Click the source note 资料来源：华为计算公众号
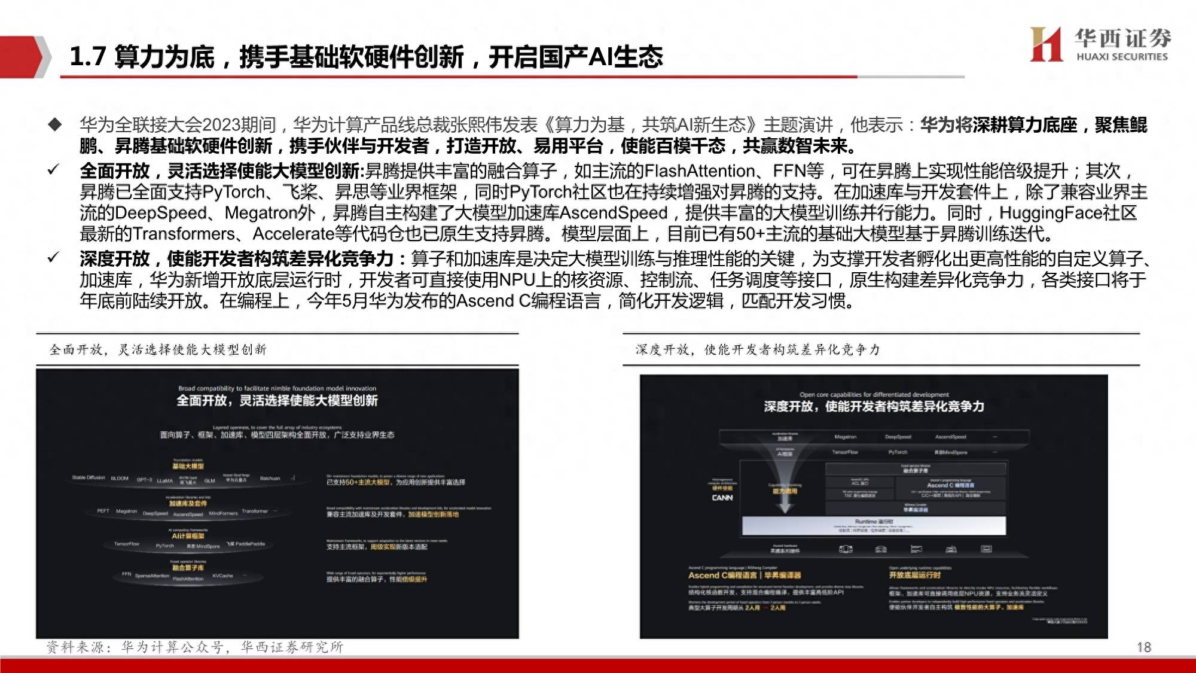This screenshot has width=1196, height=673. tap(195, 647)
